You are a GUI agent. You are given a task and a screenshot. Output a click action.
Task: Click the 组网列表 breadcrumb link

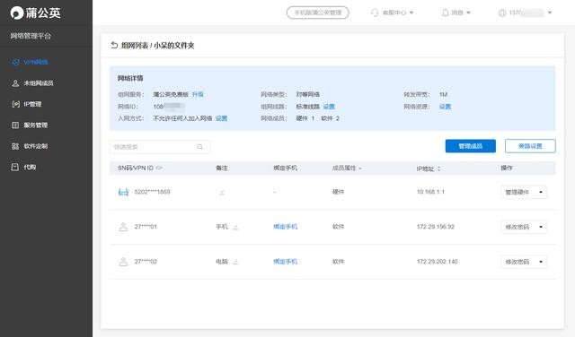click(x=135, y=46)
